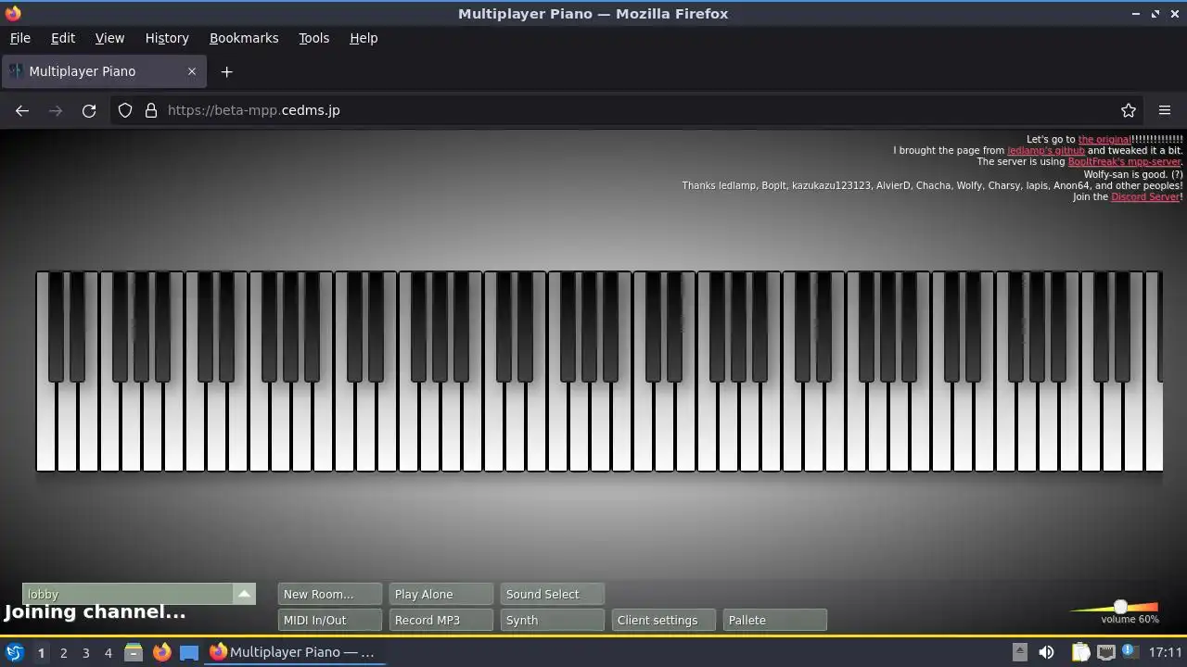Show site security padlock information
The width and height of the screenshot is (1187, 667).
(x=151, y=110)
